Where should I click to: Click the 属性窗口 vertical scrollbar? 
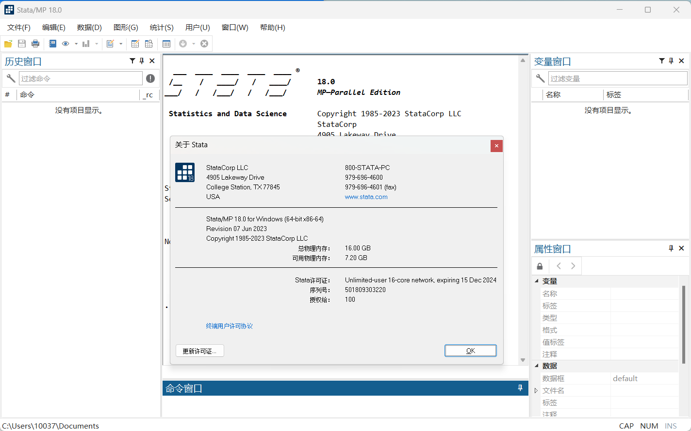(x=683, y=324)
